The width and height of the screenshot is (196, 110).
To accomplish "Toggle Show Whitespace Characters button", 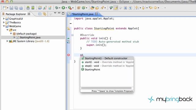I will [x=130, y=8].
